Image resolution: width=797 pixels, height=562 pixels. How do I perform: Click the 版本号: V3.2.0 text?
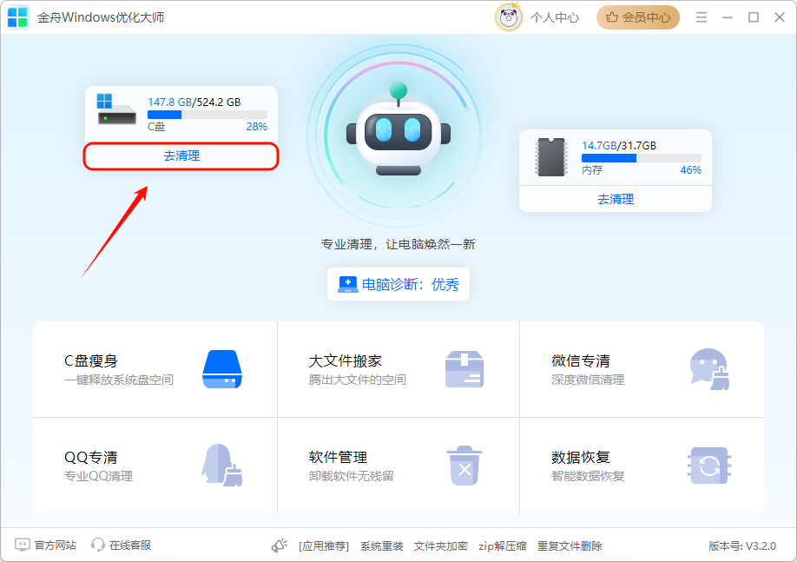click(742, 546)
